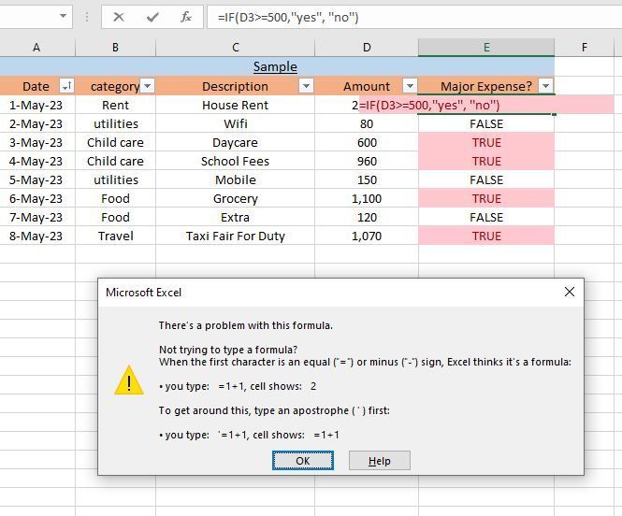Screen dimensions: 622x516
Task: Select the Daycare description cell
Action: pyautogui.click(x=235, y=142)
